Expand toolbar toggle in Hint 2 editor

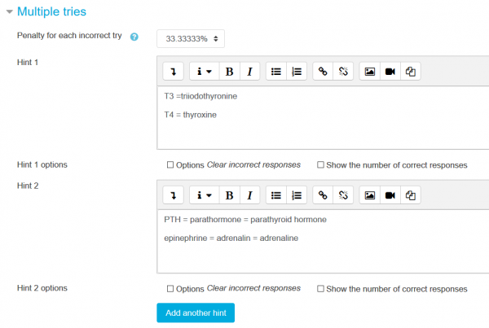pos(174,195)
